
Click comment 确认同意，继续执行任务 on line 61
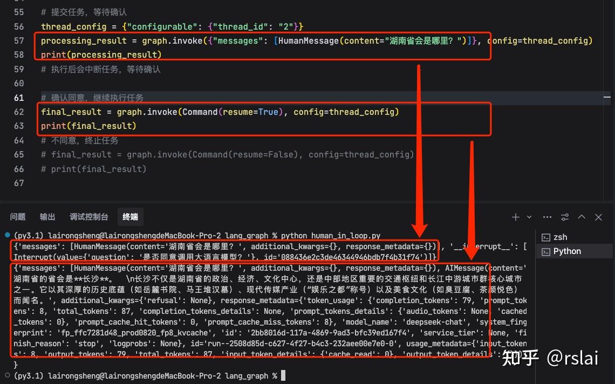(92, 98)
